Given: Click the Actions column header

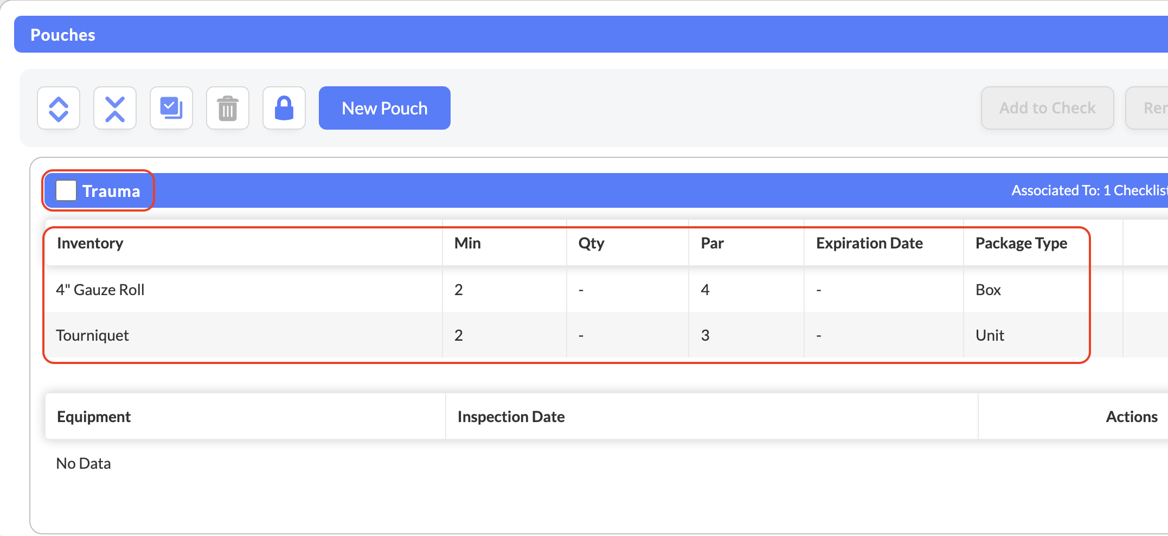Looking at the screenshot, I should 1132,417.
